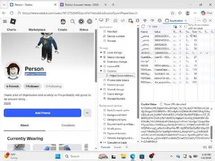Viewport: 215px width, 161px height.
Task: Open the browser tab list chevron
Action: pyautogui.click(x=4, y=5)
